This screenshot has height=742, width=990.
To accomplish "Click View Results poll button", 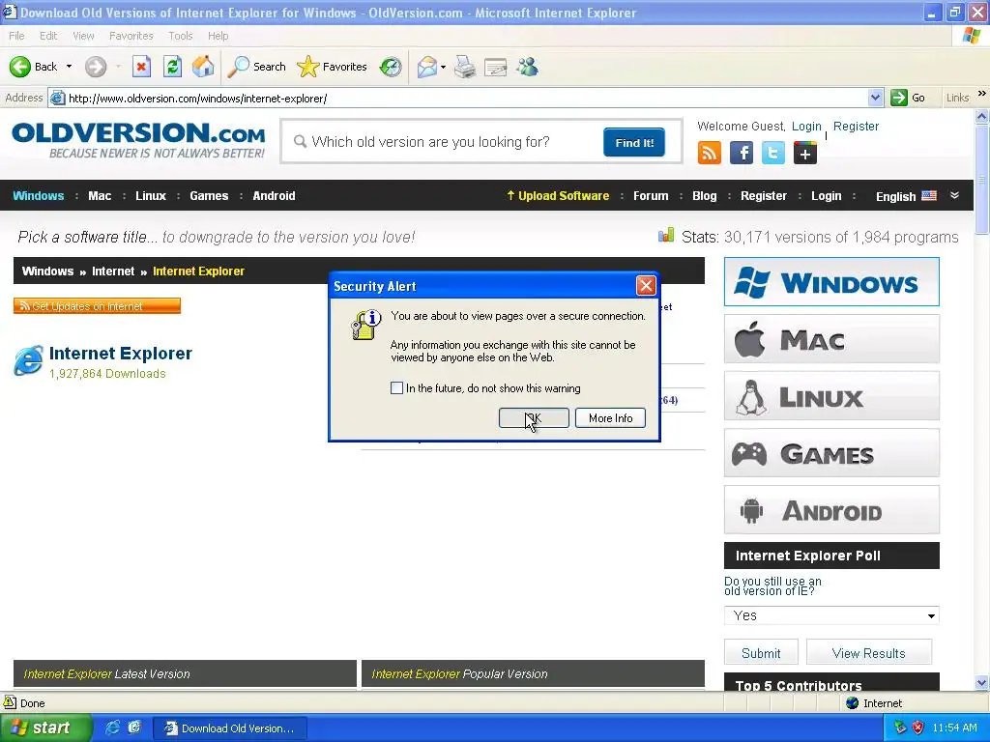I will tap(869, 653).
